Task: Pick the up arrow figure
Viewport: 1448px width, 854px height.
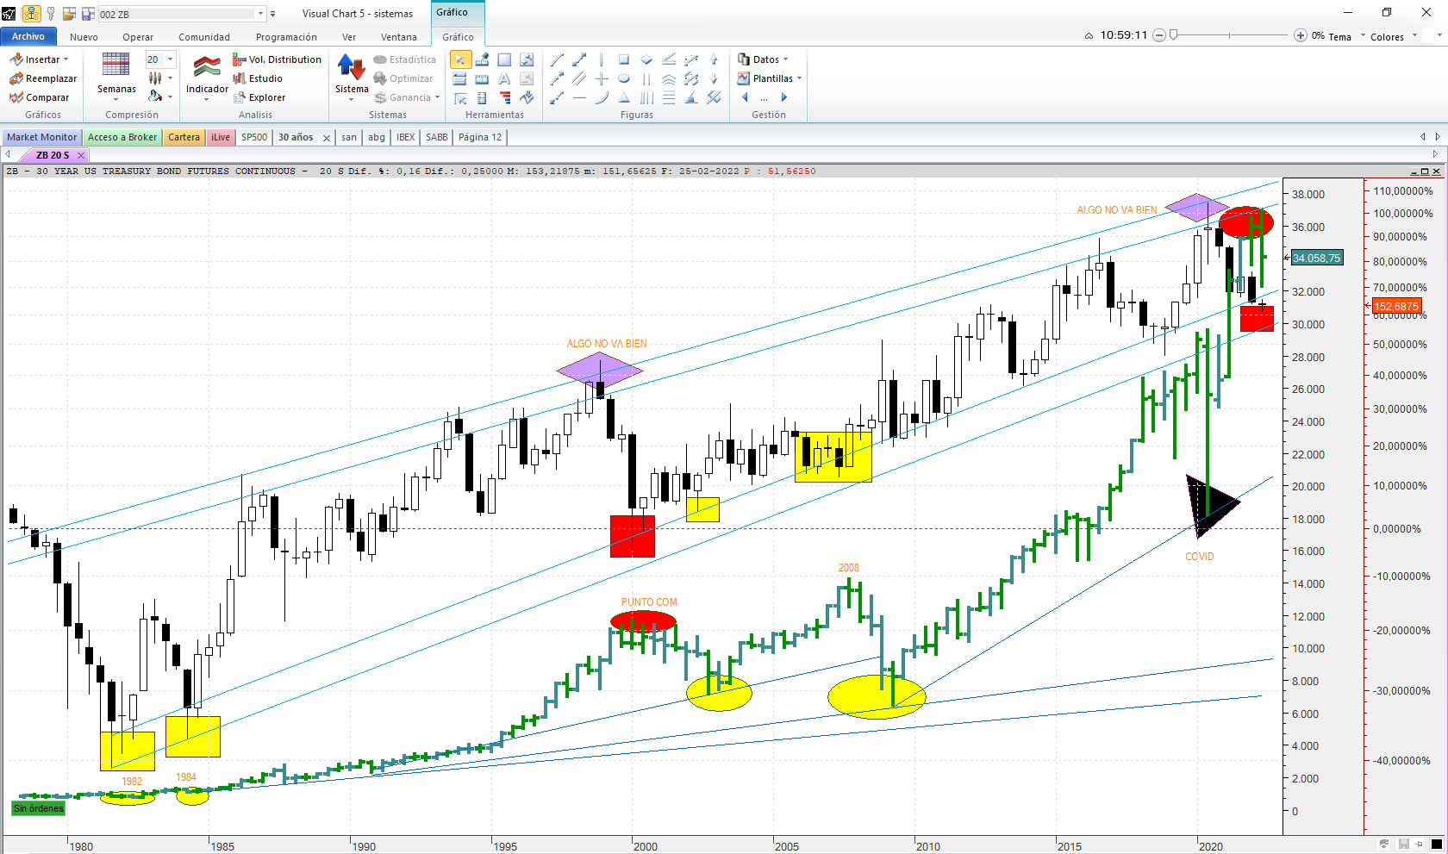Action: point(714,59)
